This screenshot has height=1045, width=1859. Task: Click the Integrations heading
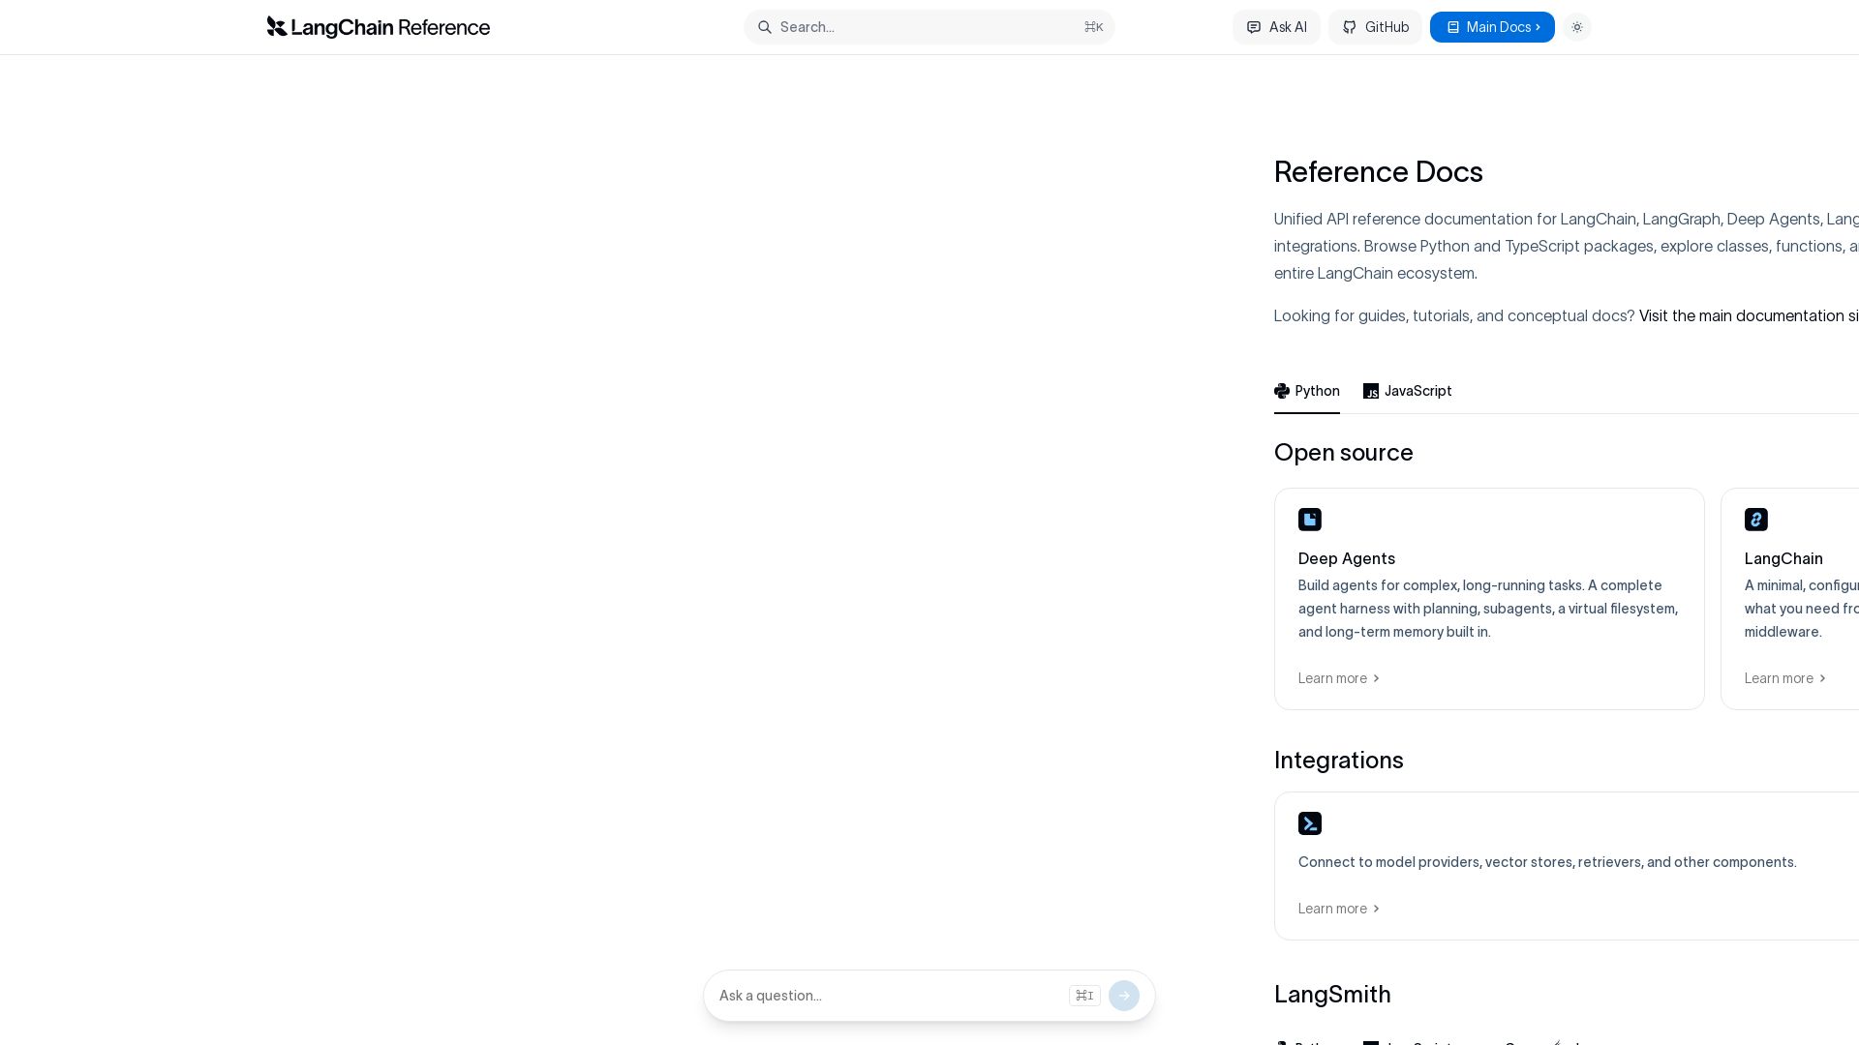pyautogui.click(x=1339, y=760)
